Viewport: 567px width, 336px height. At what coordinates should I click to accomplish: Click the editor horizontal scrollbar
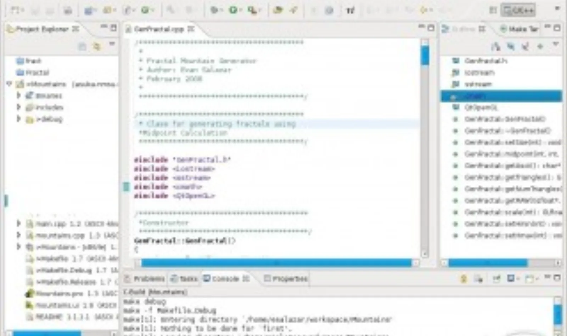pyautogui.click(x=276, y=263)
